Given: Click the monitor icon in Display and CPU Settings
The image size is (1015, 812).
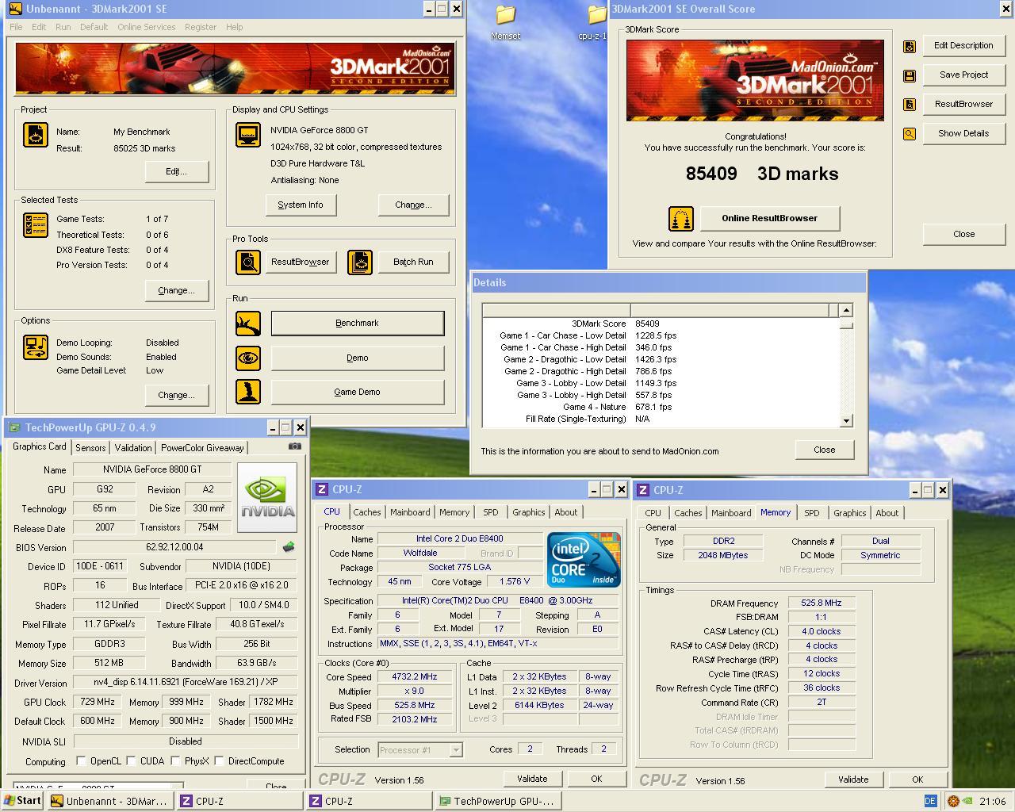Looking at the screenshot, I should [x=248, y=135].
